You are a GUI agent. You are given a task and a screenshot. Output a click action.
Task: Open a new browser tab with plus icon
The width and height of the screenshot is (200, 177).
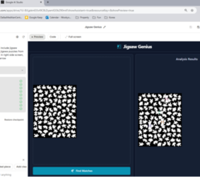pos(48,2)
